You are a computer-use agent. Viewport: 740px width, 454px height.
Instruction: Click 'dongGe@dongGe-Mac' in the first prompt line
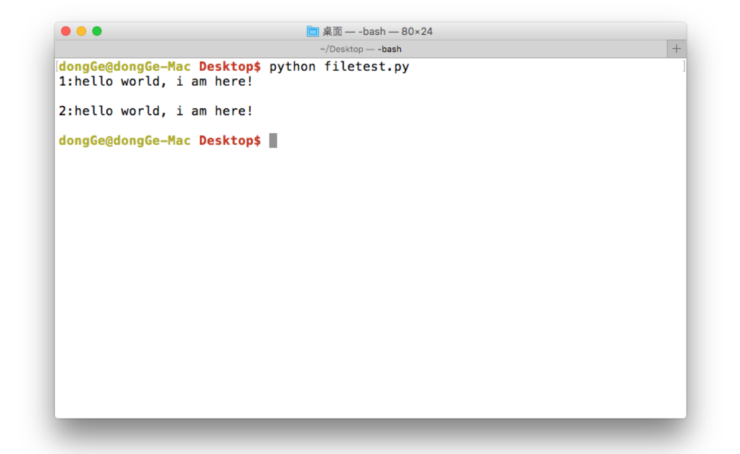(124, 67)
